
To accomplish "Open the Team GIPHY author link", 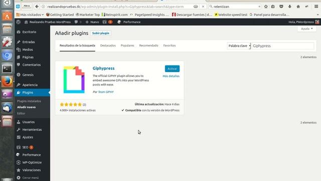I will [106, 92].
